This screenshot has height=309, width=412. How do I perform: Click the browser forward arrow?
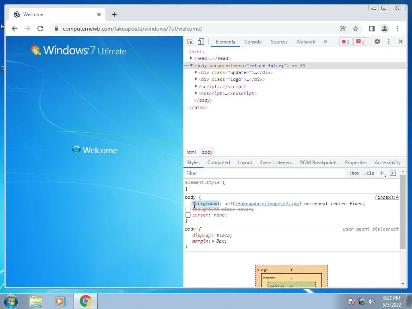(x=27, y=29)
